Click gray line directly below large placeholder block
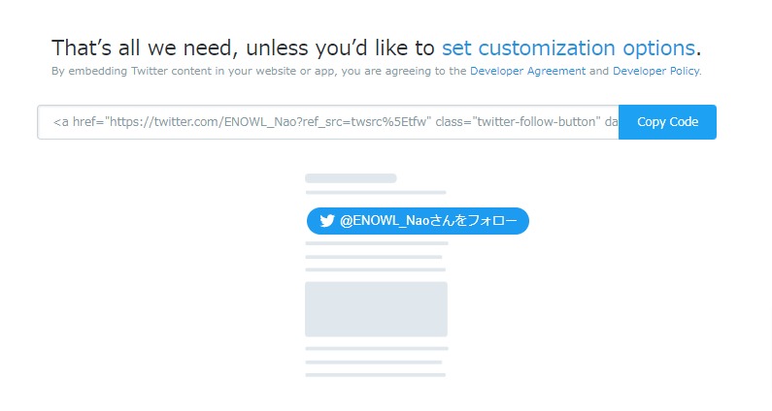The image size is (772, 411). [x=377, y=349]
